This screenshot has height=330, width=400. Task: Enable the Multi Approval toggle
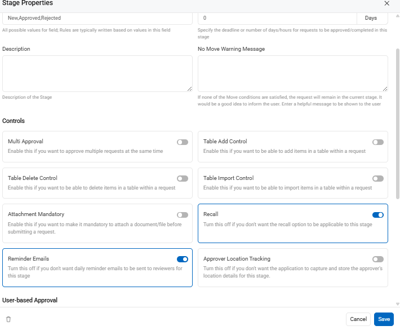pos(183,142)
